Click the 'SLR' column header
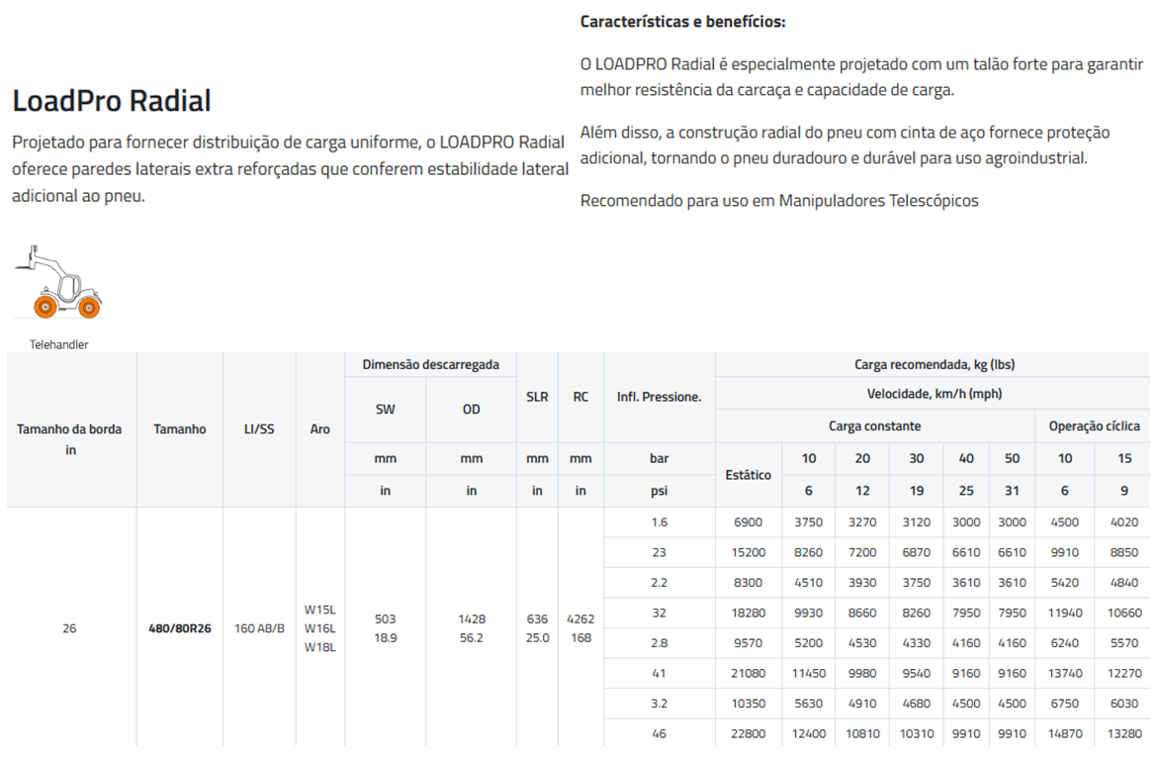Screen dimensions: 1160x759 (x=537, y=397)
